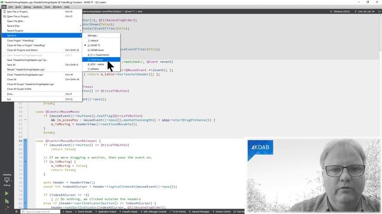Choose Close All in the File menu
This screenshot has width=382, height=214.
click(42, 79)
